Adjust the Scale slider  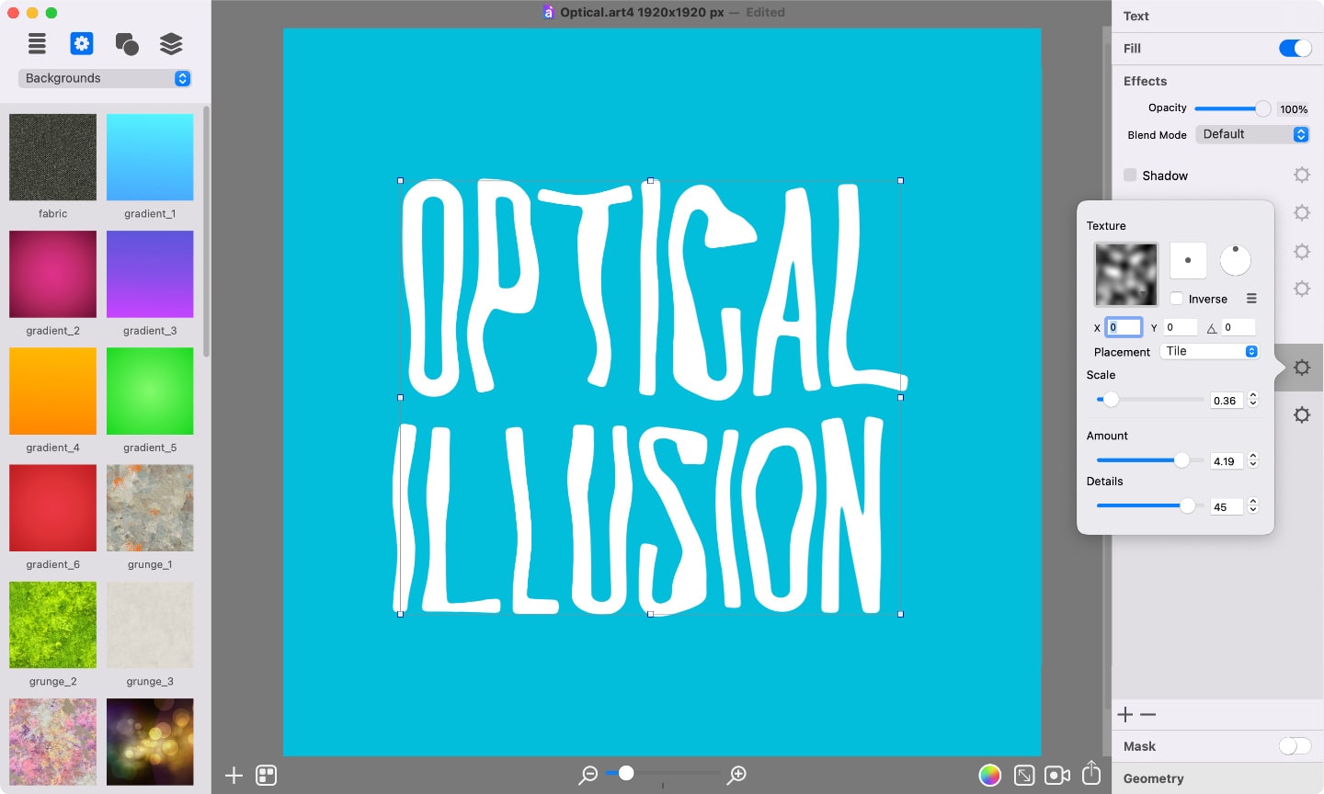[1150, 400]
